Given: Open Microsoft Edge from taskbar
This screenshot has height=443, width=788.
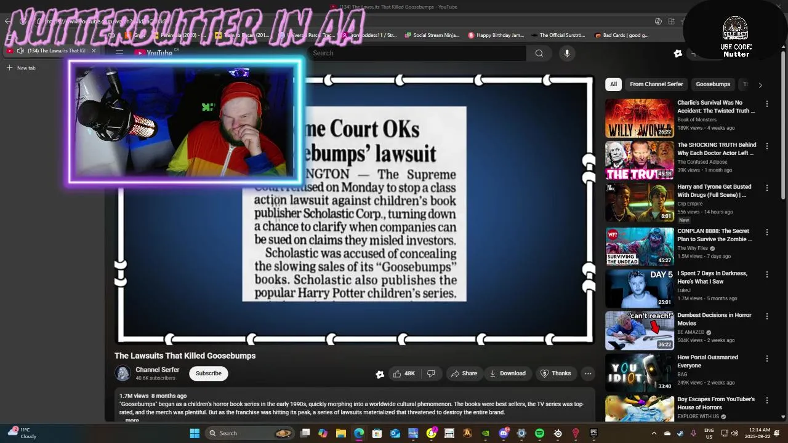Looking at the screenshot, I should pyautogui.click(x=359, y=433).
